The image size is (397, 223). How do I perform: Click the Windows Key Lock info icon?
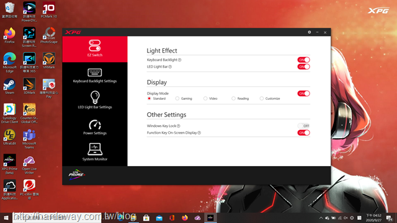click(179, 126)
